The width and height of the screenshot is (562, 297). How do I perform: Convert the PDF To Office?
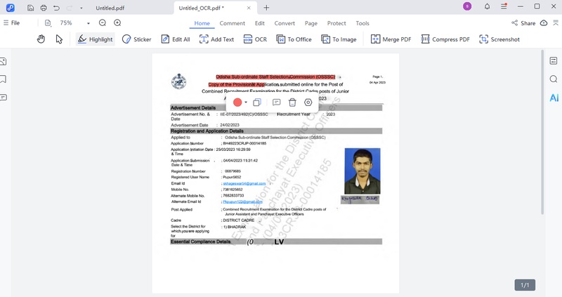[294, 39]
